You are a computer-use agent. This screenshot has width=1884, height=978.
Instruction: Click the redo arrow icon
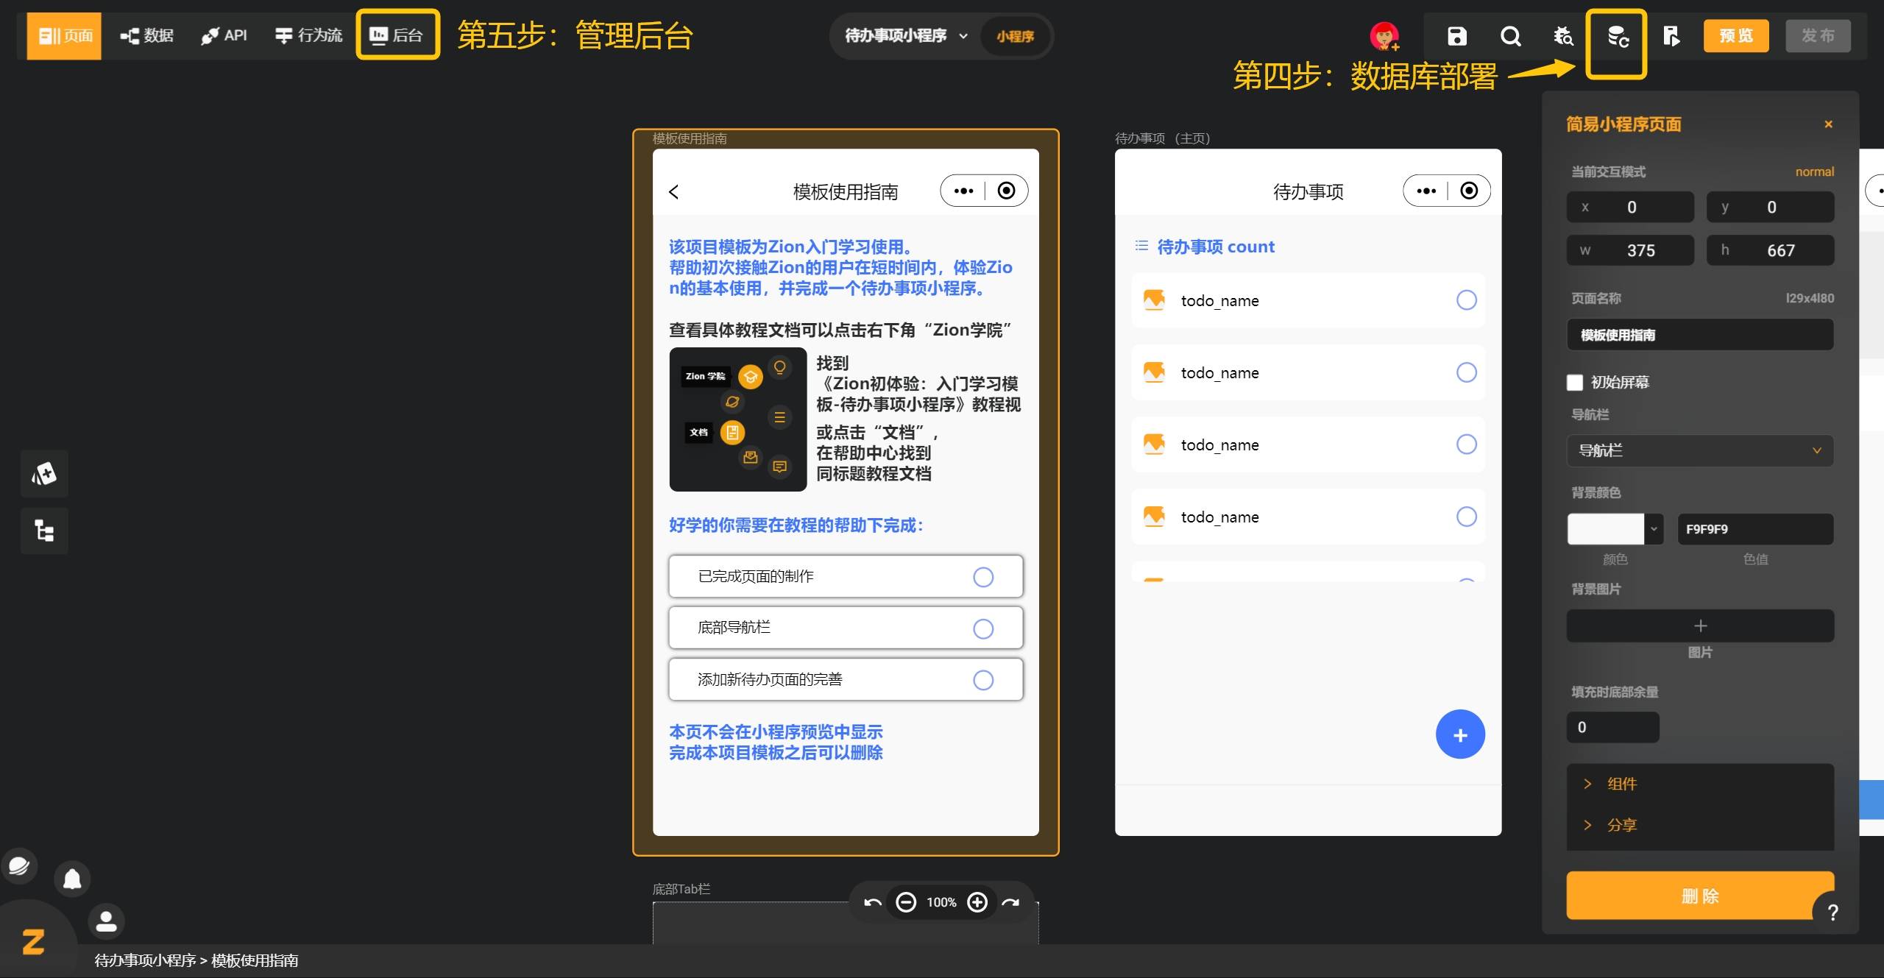point(1011,902)
